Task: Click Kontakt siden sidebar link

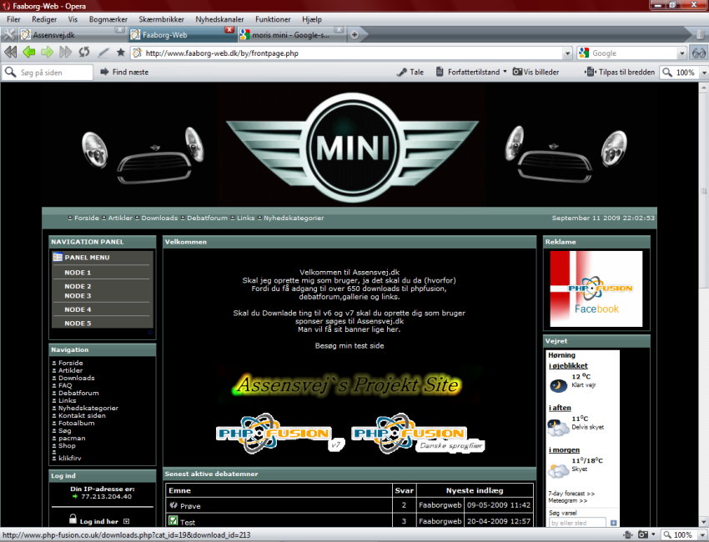Action: click(82, 415)
